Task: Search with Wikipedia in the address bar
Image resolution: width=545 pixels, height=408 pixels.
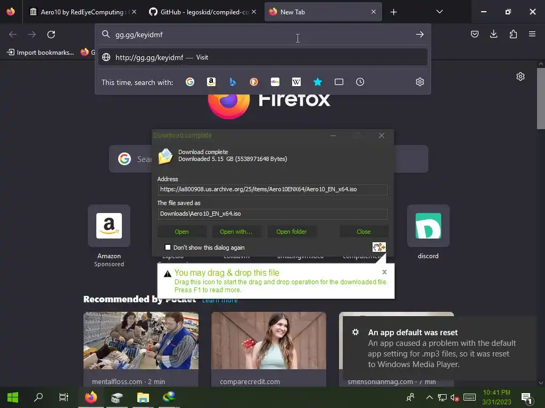Action: tap(296, 82)
